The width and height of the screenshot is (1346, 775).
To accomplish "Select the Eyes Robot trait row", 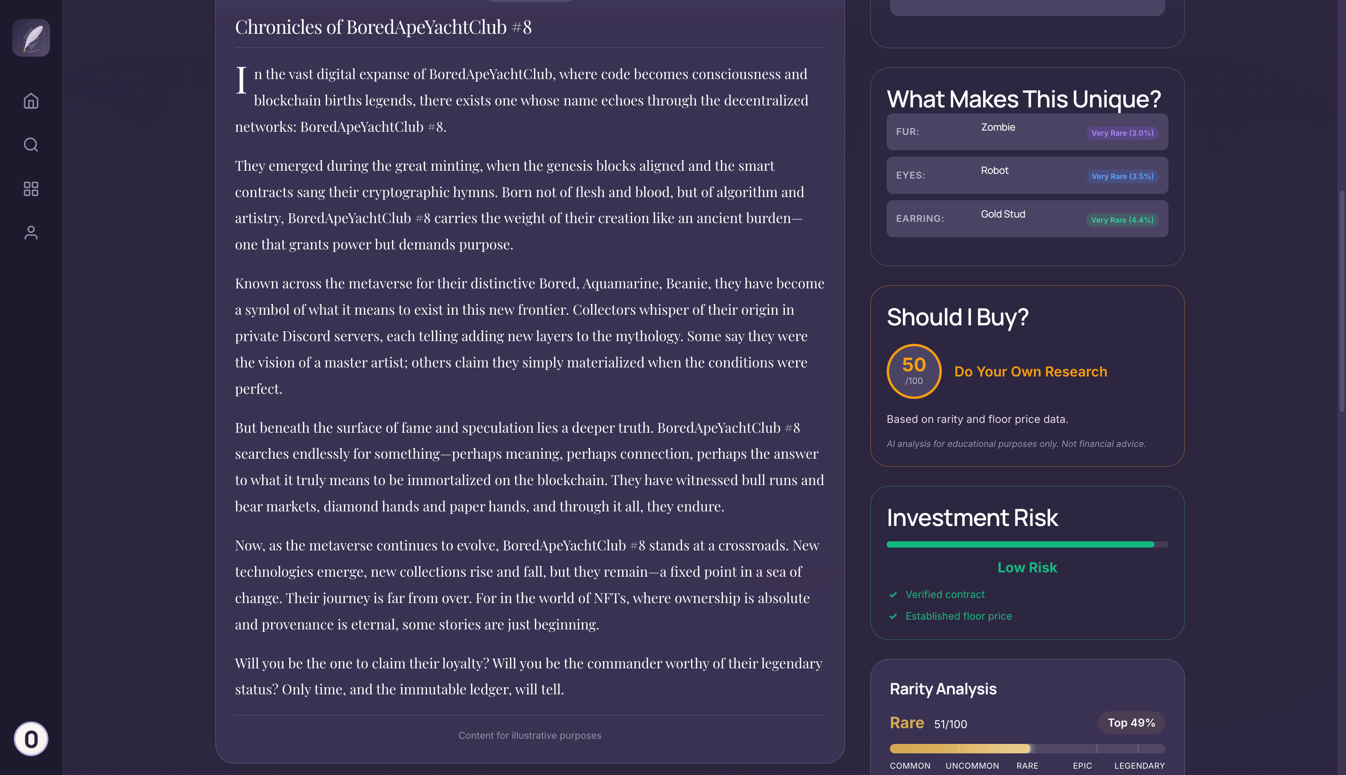I will pos(1027,175).
